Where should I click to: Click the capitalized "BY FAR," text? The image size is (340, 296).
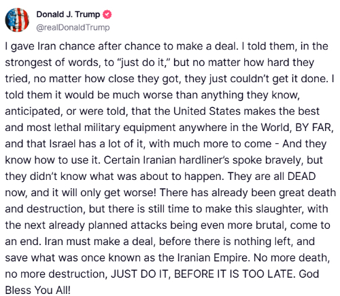coord(314,128)
